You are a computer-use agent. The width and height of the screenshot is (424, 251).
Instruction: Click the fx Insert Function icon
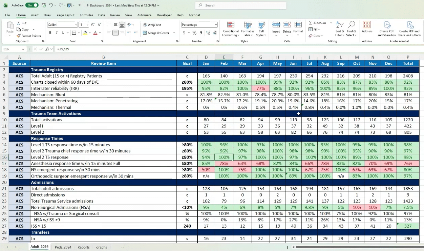47,49
